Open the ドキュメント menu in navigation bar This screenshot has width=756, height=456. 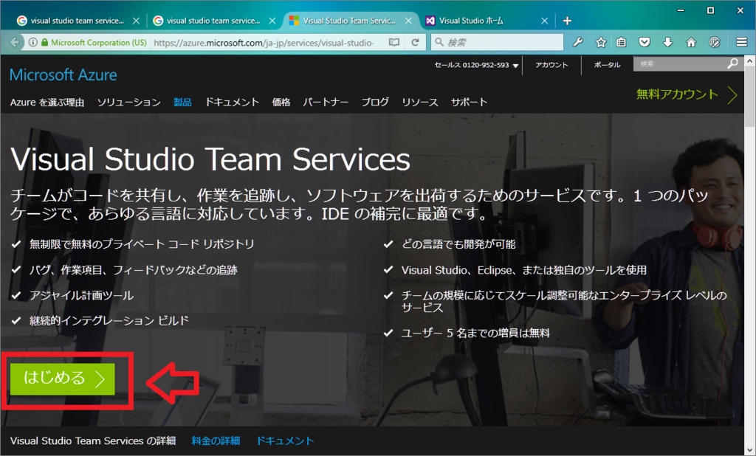tap(233, 102)
